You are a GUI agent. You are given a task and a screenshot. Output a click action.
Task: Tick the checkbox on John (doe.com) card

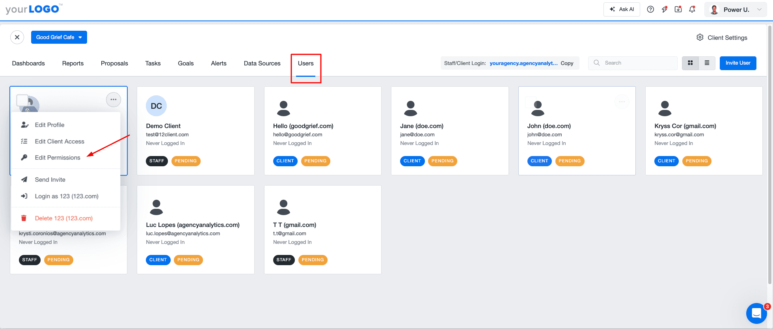(531, 102)
